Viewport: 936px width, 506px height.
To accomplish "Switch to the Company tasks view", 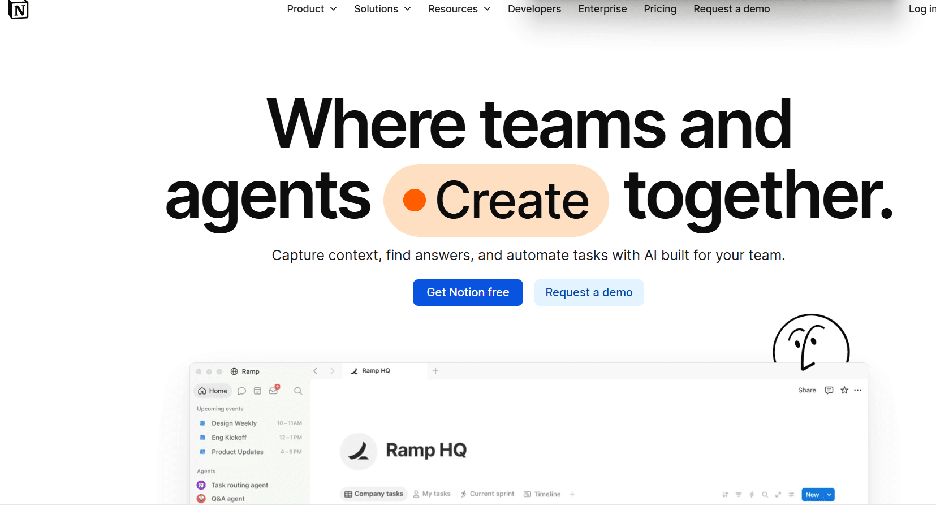I will pos(374,494).
